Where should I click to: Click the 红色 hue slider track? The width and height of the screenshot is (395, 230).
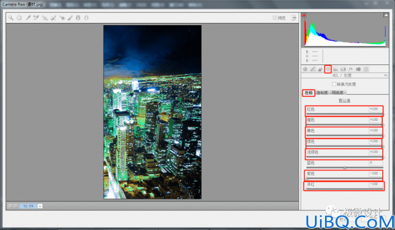[345, 114]
